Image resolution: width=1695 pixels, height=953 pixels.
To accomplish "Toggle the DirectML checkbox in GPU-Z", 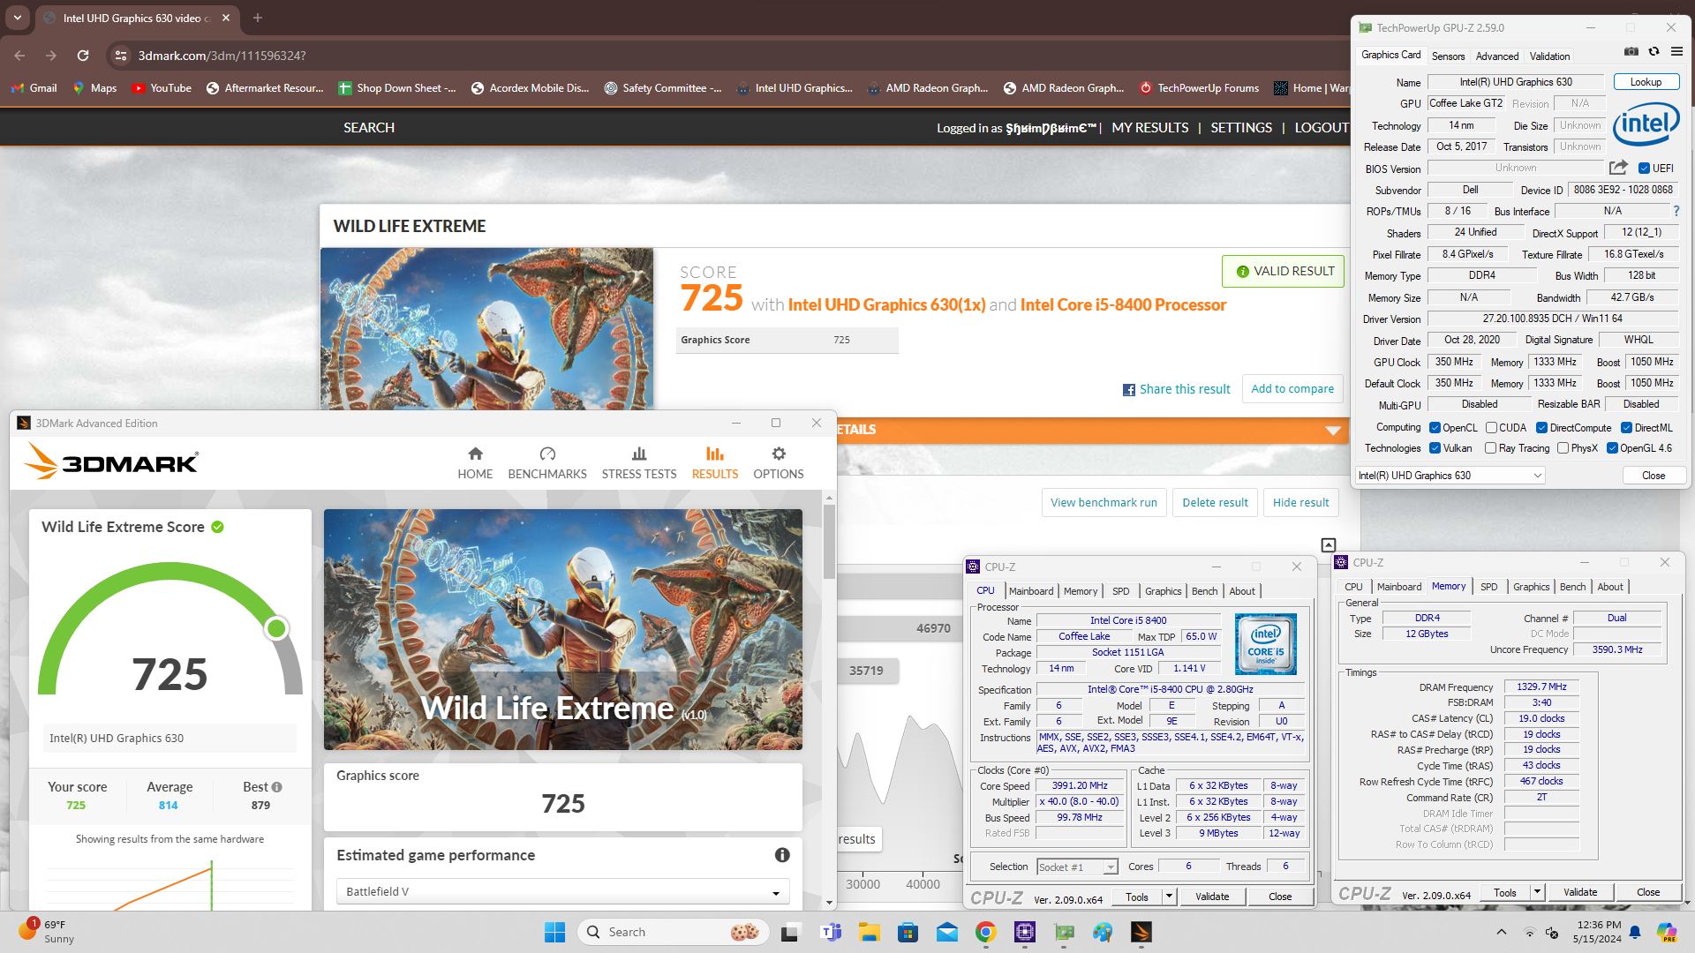I will point(1626,428).
